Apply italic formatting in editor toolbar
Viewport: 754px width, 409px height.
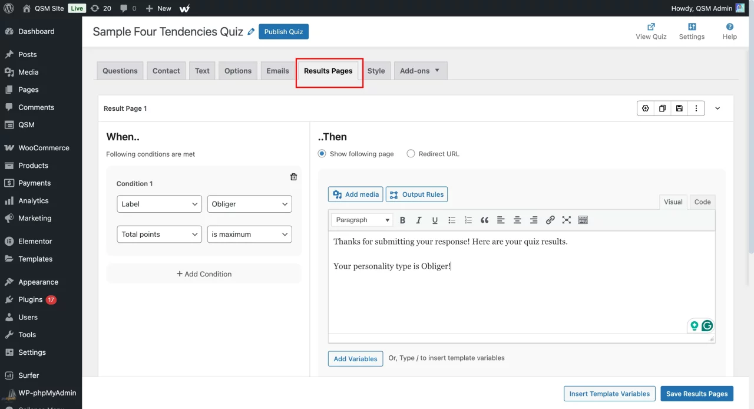(419, 220)
